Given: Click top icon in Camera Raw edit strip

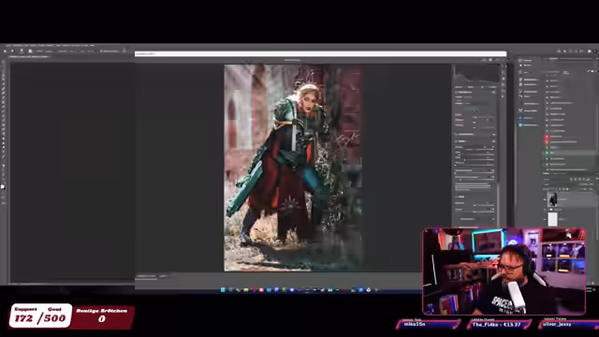Looking at the screenshot, I should (504, 67).
